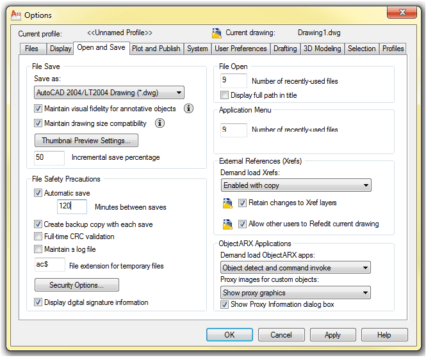Screen dimensions: 426x358
Task: Toggle the Automatic save checkbox
Action: (38, 193)
